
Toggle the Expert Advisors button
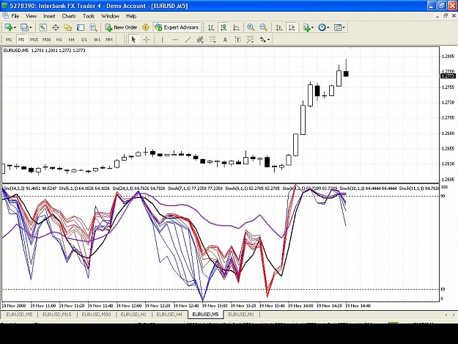click(x=177, y=27)
